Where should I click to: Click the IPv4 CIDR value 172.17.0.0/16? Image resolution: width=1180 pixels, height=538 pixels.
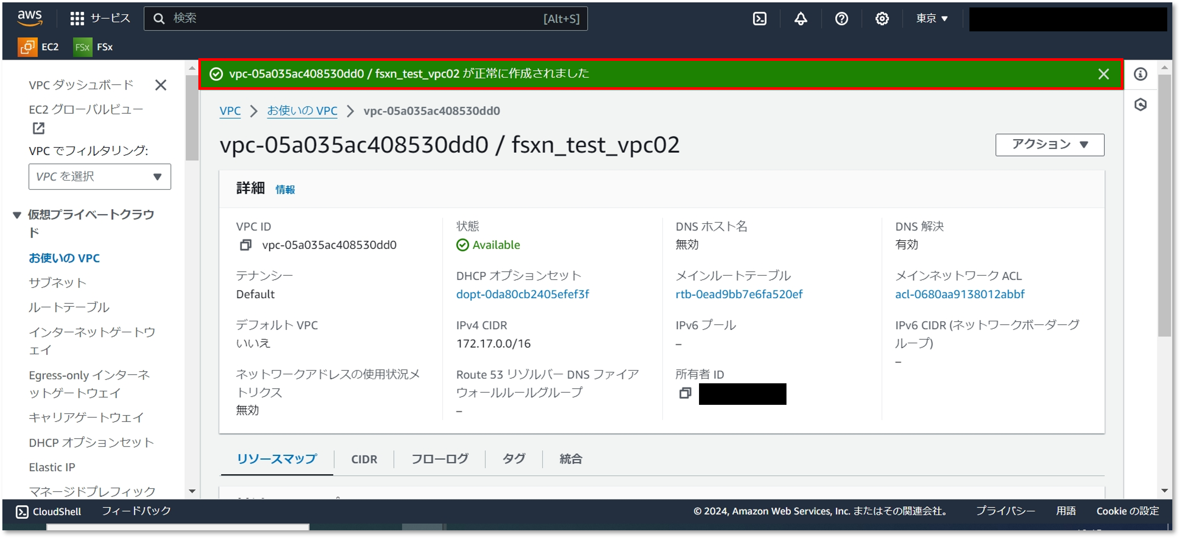coord(493,343)
